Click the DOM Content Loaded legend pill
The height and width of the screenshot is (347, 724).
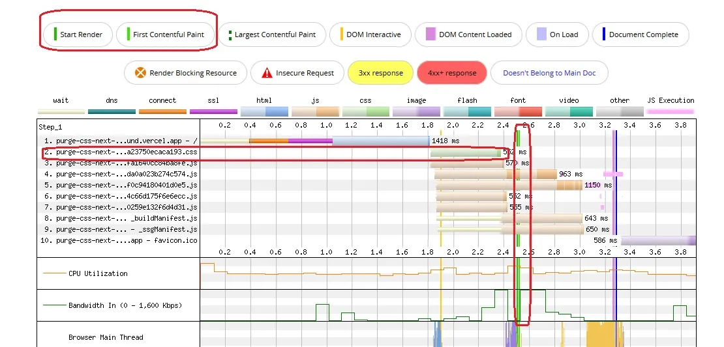[468, 35]
